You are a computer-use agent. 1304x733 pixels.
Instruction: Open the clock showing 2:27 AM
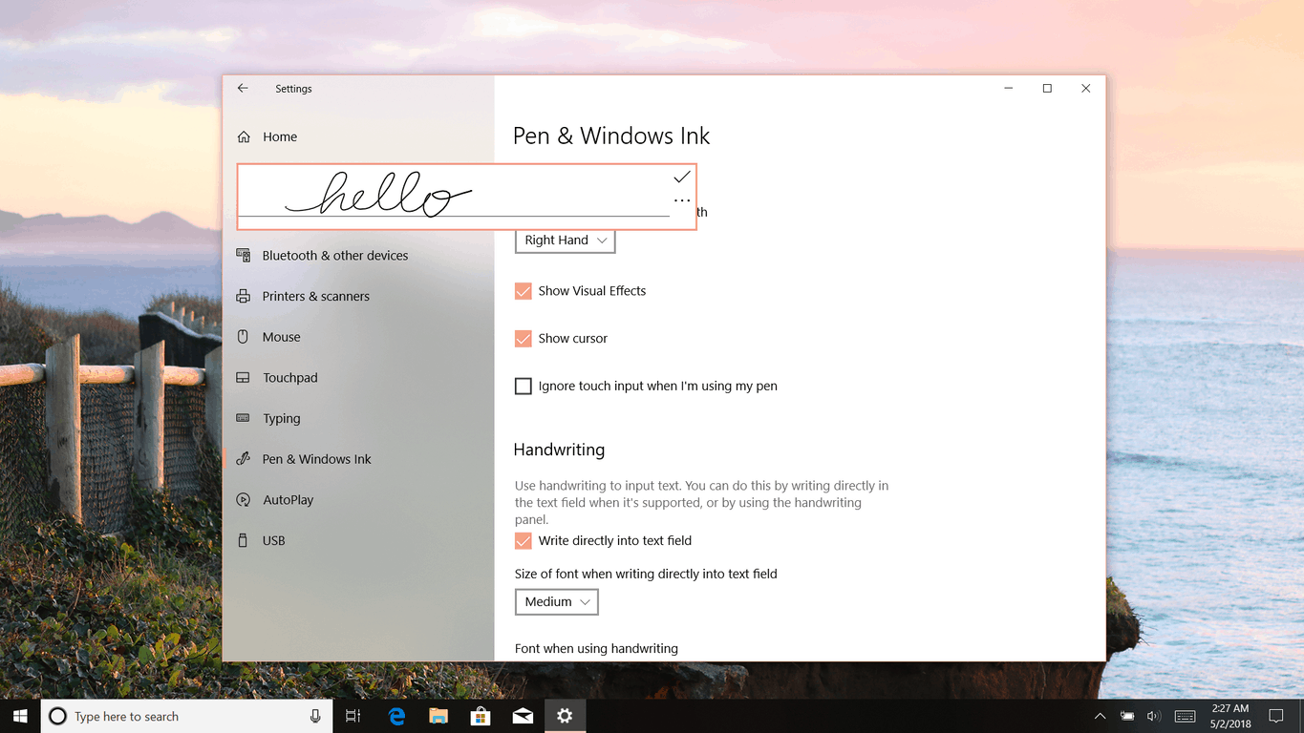click(1229, 716)
